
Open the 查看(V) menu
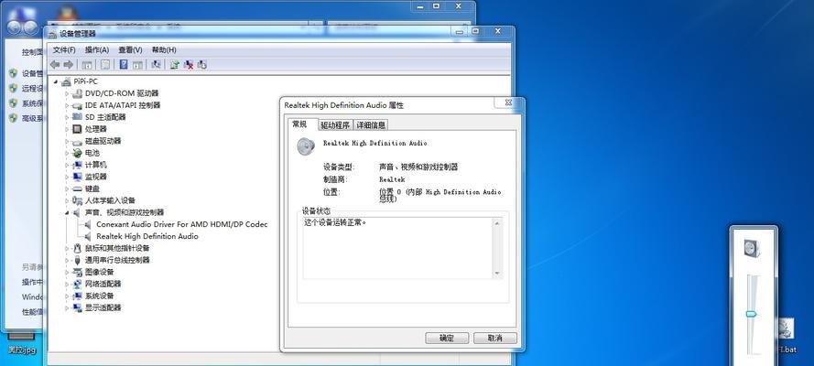(130, 49)
